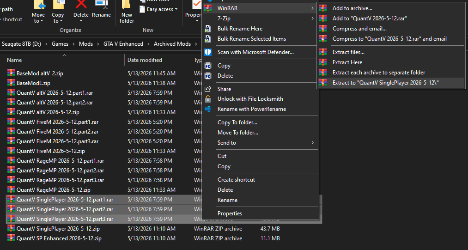Go to Games in the address bar

coord(60,44)
